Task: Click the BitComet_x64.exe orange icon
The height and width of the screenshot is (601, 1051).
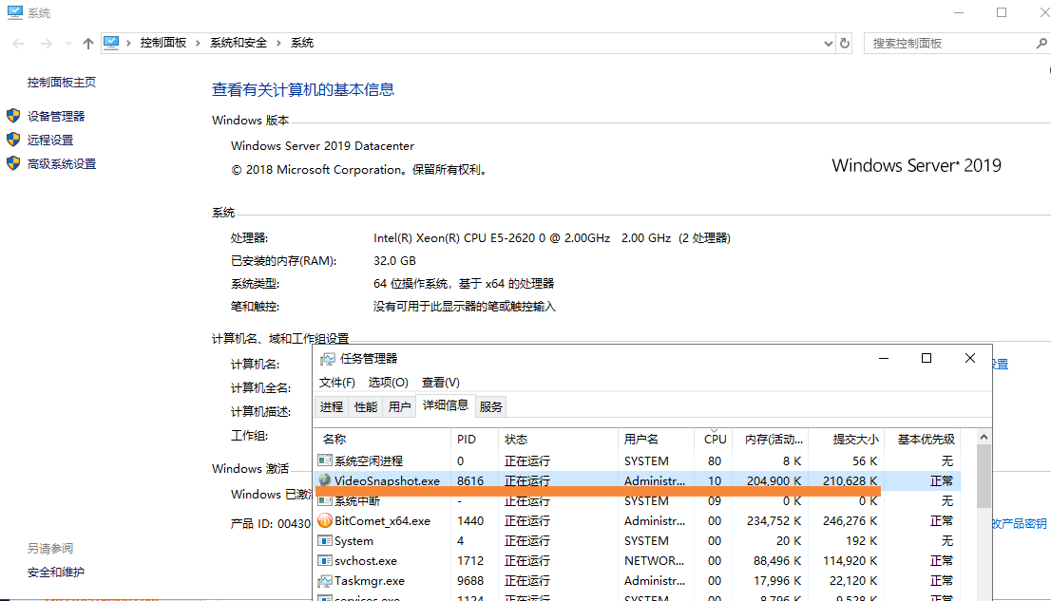Action: (x=325, y=520)
